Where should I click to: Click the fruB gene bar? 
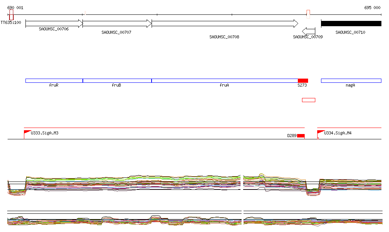click(117, 80)
